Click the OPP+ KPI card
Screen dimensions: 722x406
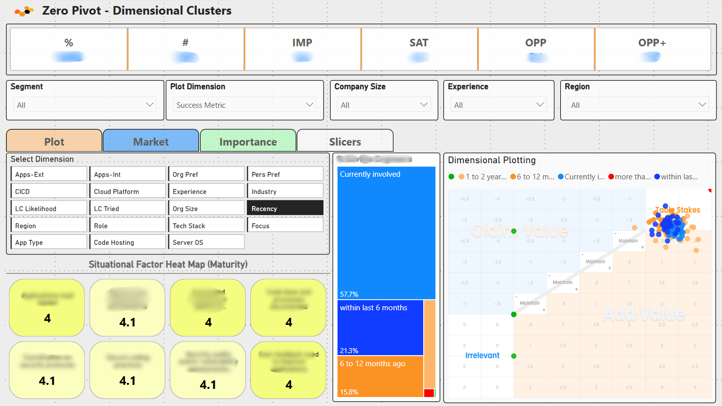pos(652,49)
